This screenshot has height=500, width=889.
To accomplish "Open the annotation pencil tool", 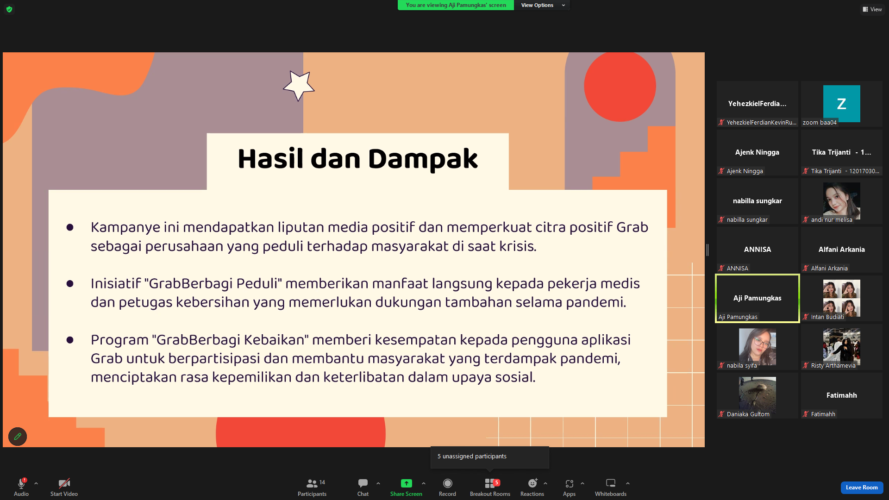I will tap(18, 436).
